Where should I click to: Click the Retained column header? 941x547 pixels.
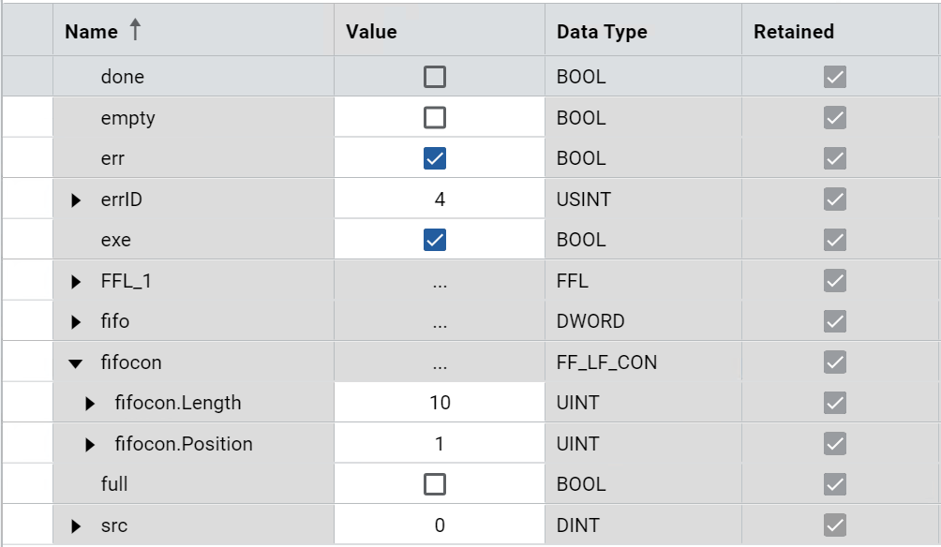click(x=794, y=32)
